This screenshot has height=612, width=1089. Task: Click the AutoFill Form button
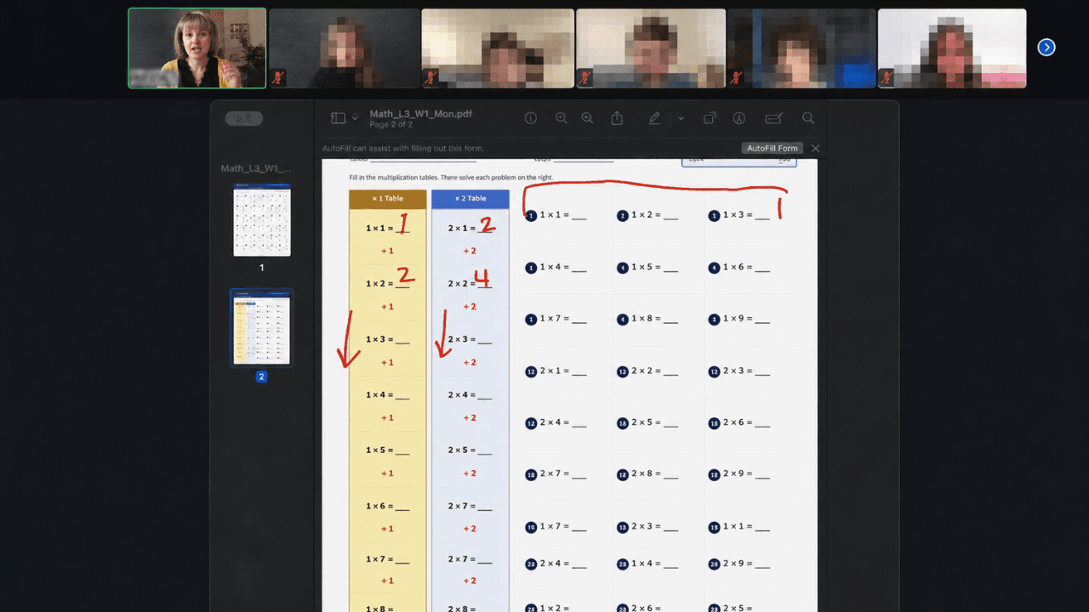(773, 148)
